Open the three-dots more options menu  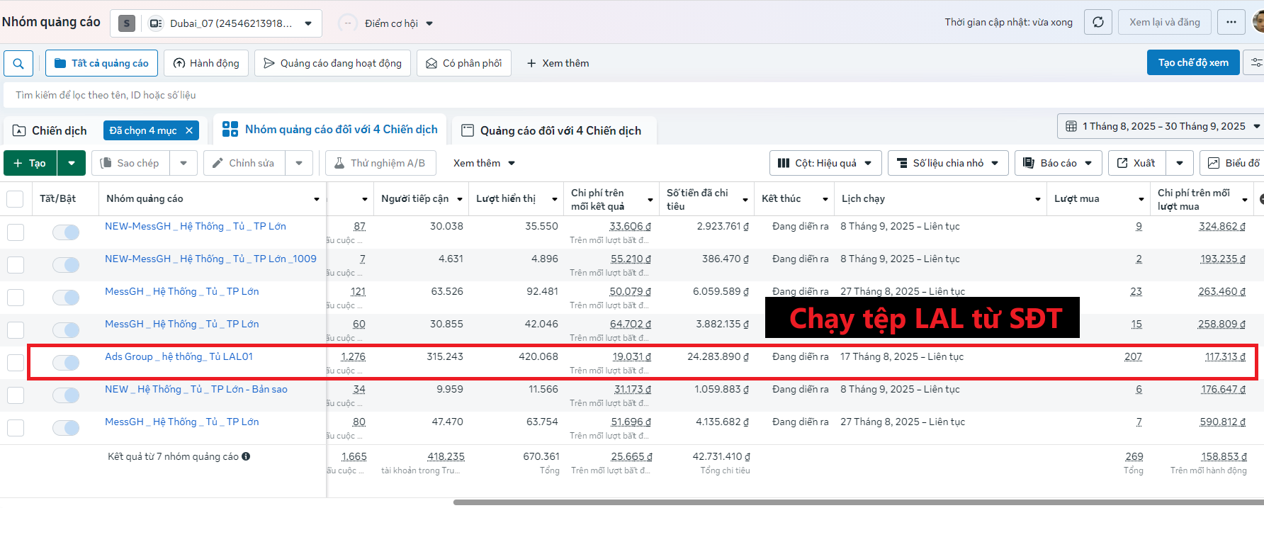pos(1231,22)
